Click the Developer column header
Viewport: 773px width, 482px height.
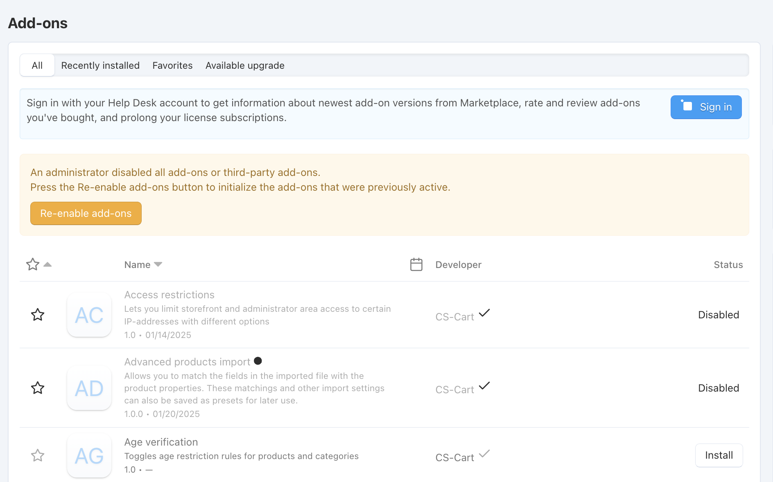tap(458, 265)
